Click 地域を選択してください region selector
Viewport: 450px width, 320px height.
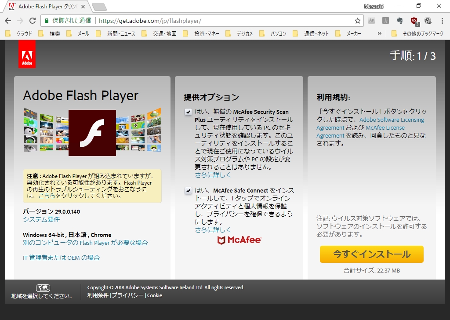point(42,296)
